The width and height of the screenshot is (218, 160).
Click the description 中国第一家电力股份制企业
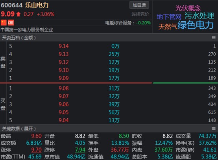click(x=27, y=29)
